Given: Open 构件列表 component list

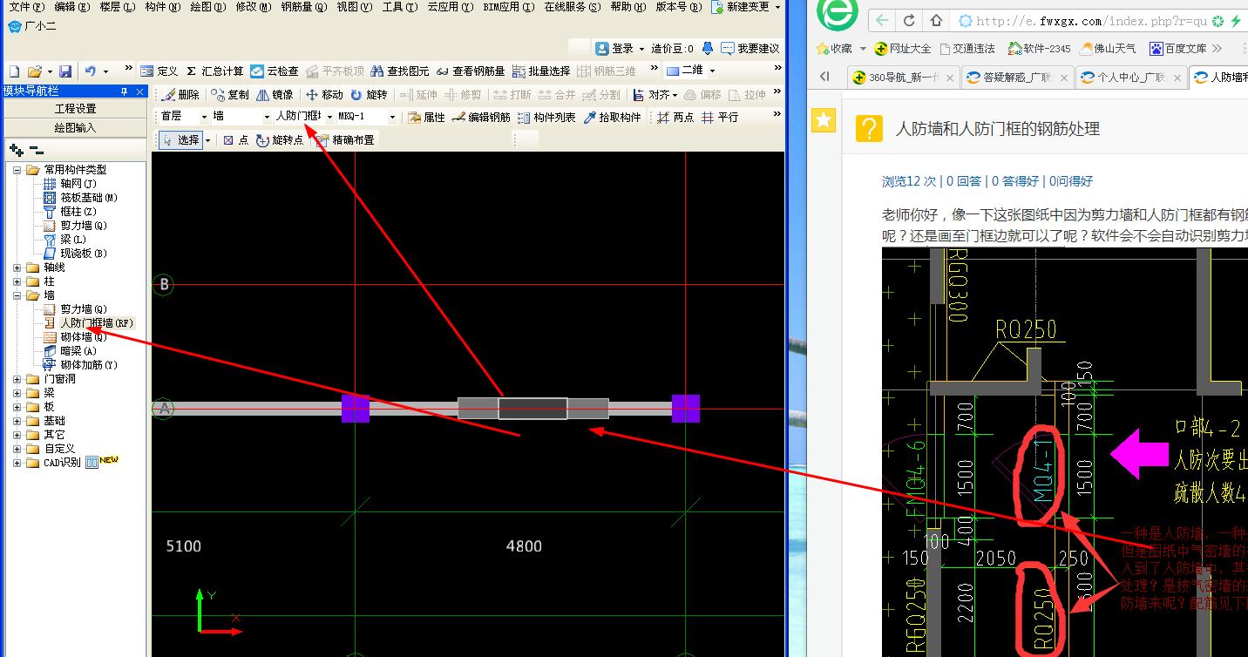Looking at the screenshot, I should (546, 117).
